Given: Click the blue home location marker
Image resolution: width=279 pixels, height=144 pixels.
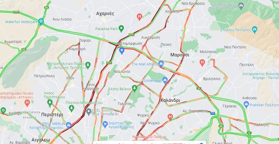Looking at the screenshot, I should tap(122, 51).
